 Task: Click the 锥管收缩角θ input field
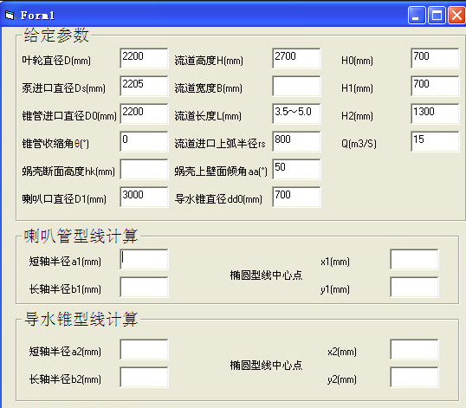144,141
